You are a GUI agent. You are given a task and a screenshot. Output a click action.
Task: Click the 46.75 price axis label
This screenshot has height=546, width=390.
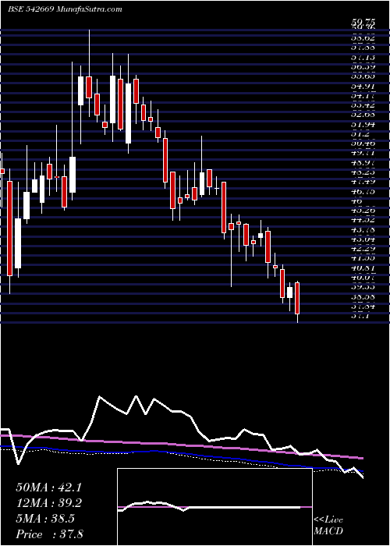tap(362, 192)
